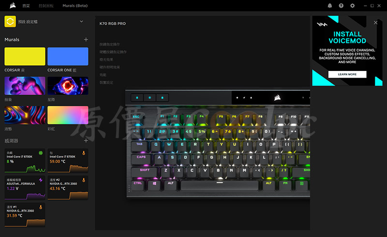This screenshot has height=237, width=387.
Task: Click the 8 % CPU load value
Action: pyautogui.click(x=10, y=161)
